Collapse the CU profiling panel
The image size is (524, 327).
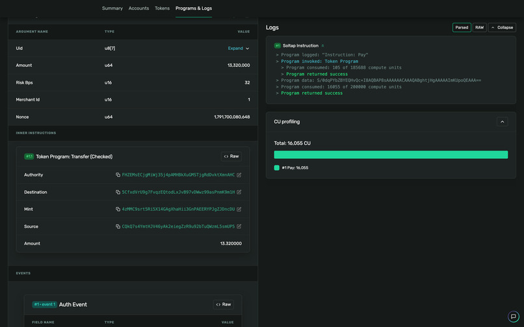502,122
